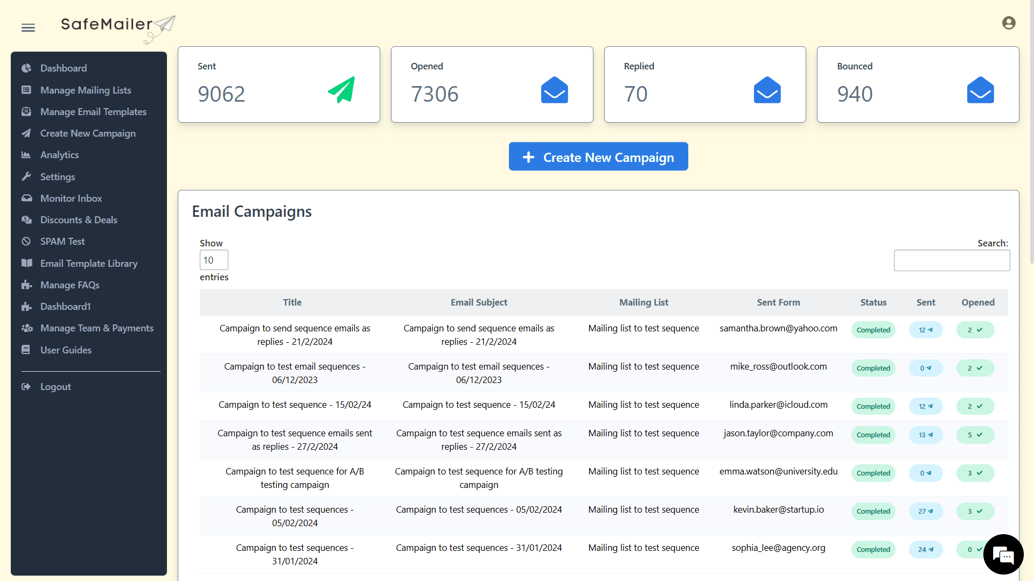Open the hamburger navigation menu
Screen dimensions: 1034x581
tap(28, 27)
